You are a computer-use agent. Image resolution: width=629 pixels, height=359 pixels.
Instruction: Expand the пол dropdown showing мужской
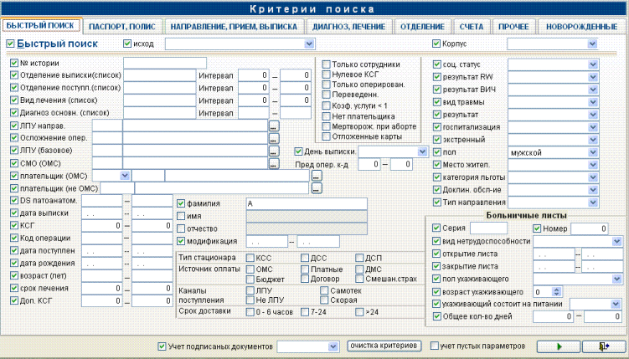pyautogui.click(x=593, y=152)
